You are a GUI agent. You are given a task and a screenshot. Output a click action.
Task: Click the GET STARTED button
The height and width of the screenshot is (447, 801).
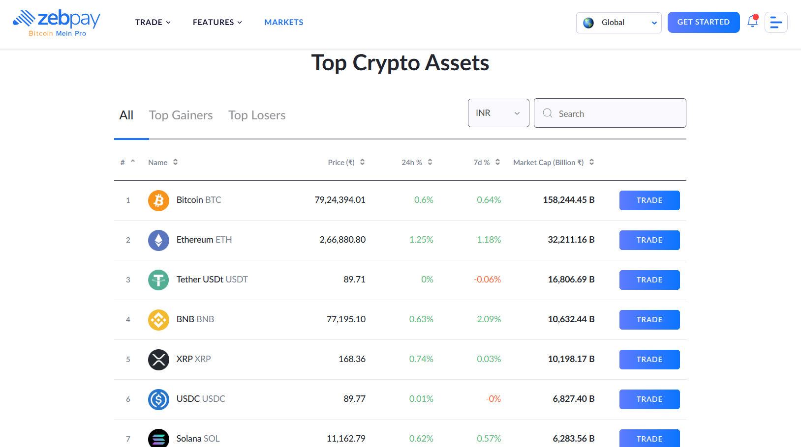(704, 22)
